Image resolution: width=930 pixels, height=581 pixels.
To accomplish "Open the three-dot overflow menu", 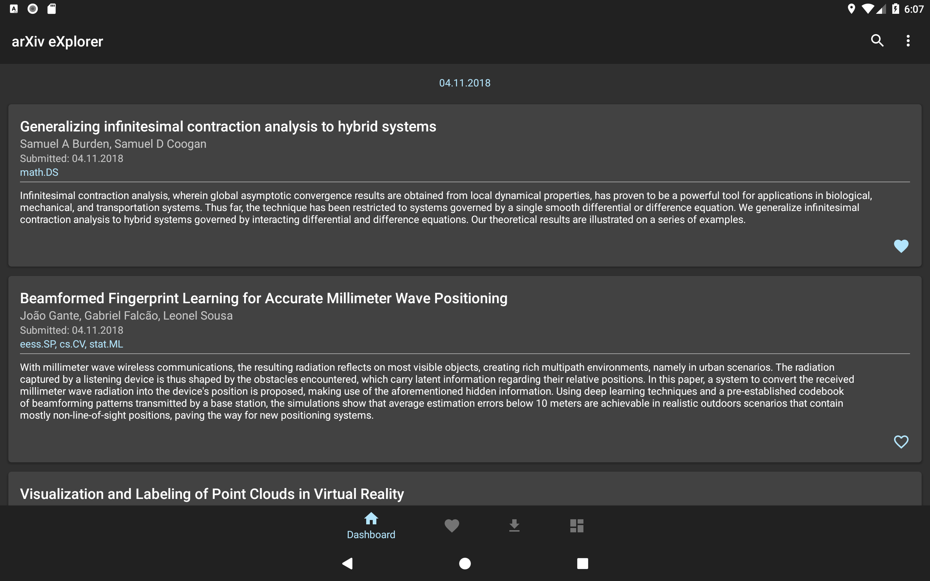I will [x=908, y=41].
